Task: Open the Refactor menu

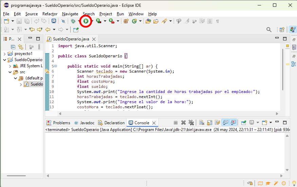Action: [50, 14]
